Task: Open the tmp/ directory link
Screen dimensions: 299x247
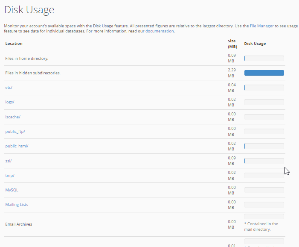Action: (10, 176)
